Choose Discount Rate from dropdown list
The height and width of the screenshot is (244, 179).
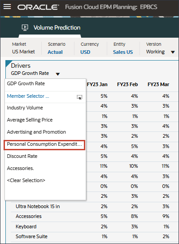22,156
